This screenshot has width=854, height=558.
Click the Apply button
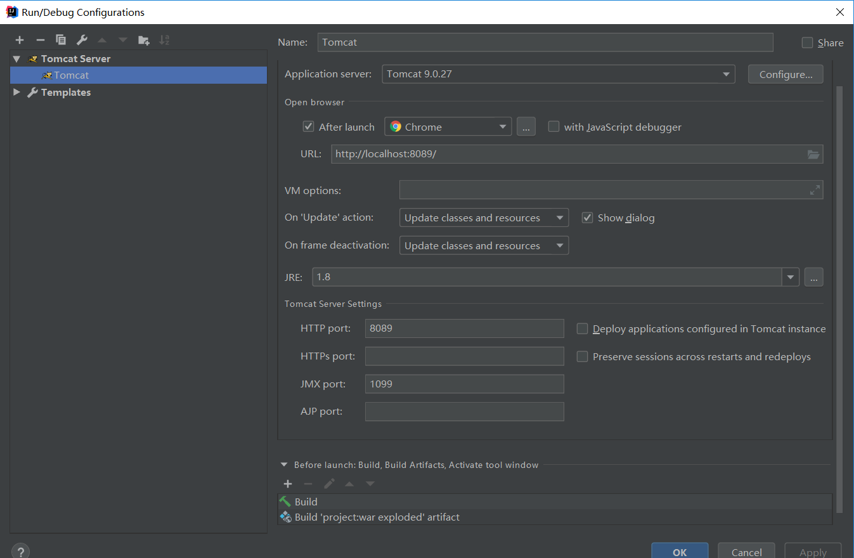pyautogui.click(x=813, y=551)
